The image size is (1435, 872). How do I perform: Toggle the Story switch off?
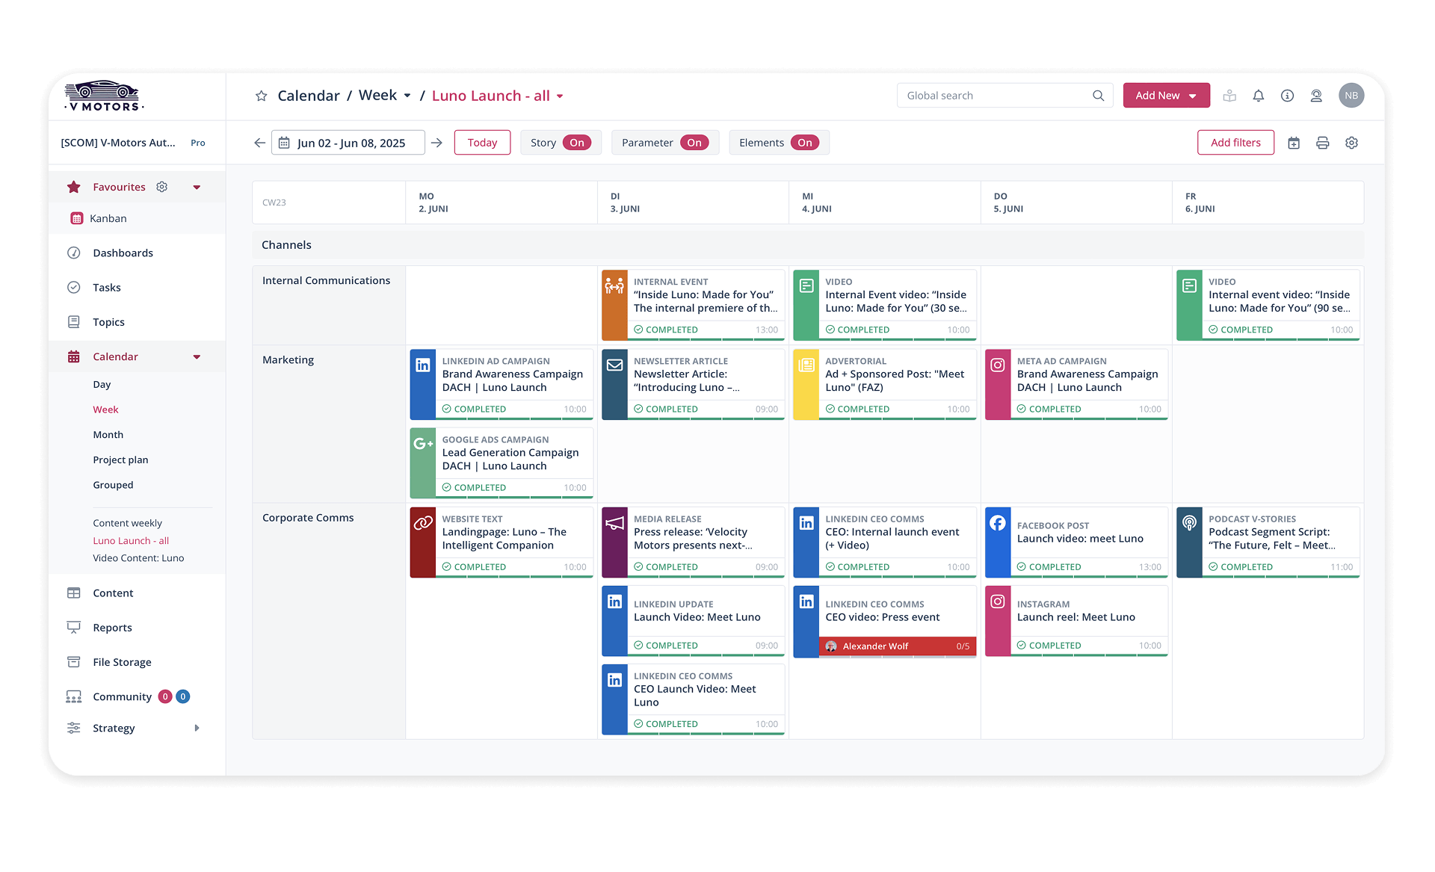pos(577,143)
